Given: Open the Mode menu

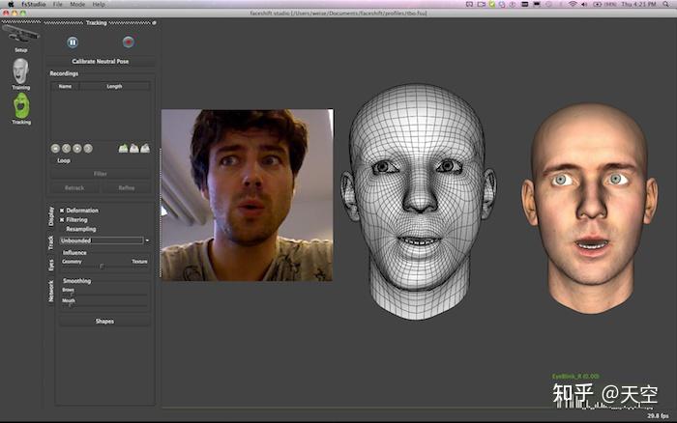Looking at the screenshot, I should (x=76, y=5).
